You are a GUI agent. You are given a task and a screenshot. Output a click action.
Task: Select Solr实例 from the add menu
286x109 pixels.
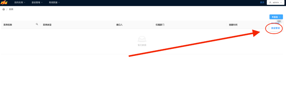click(x=275, y=23)
